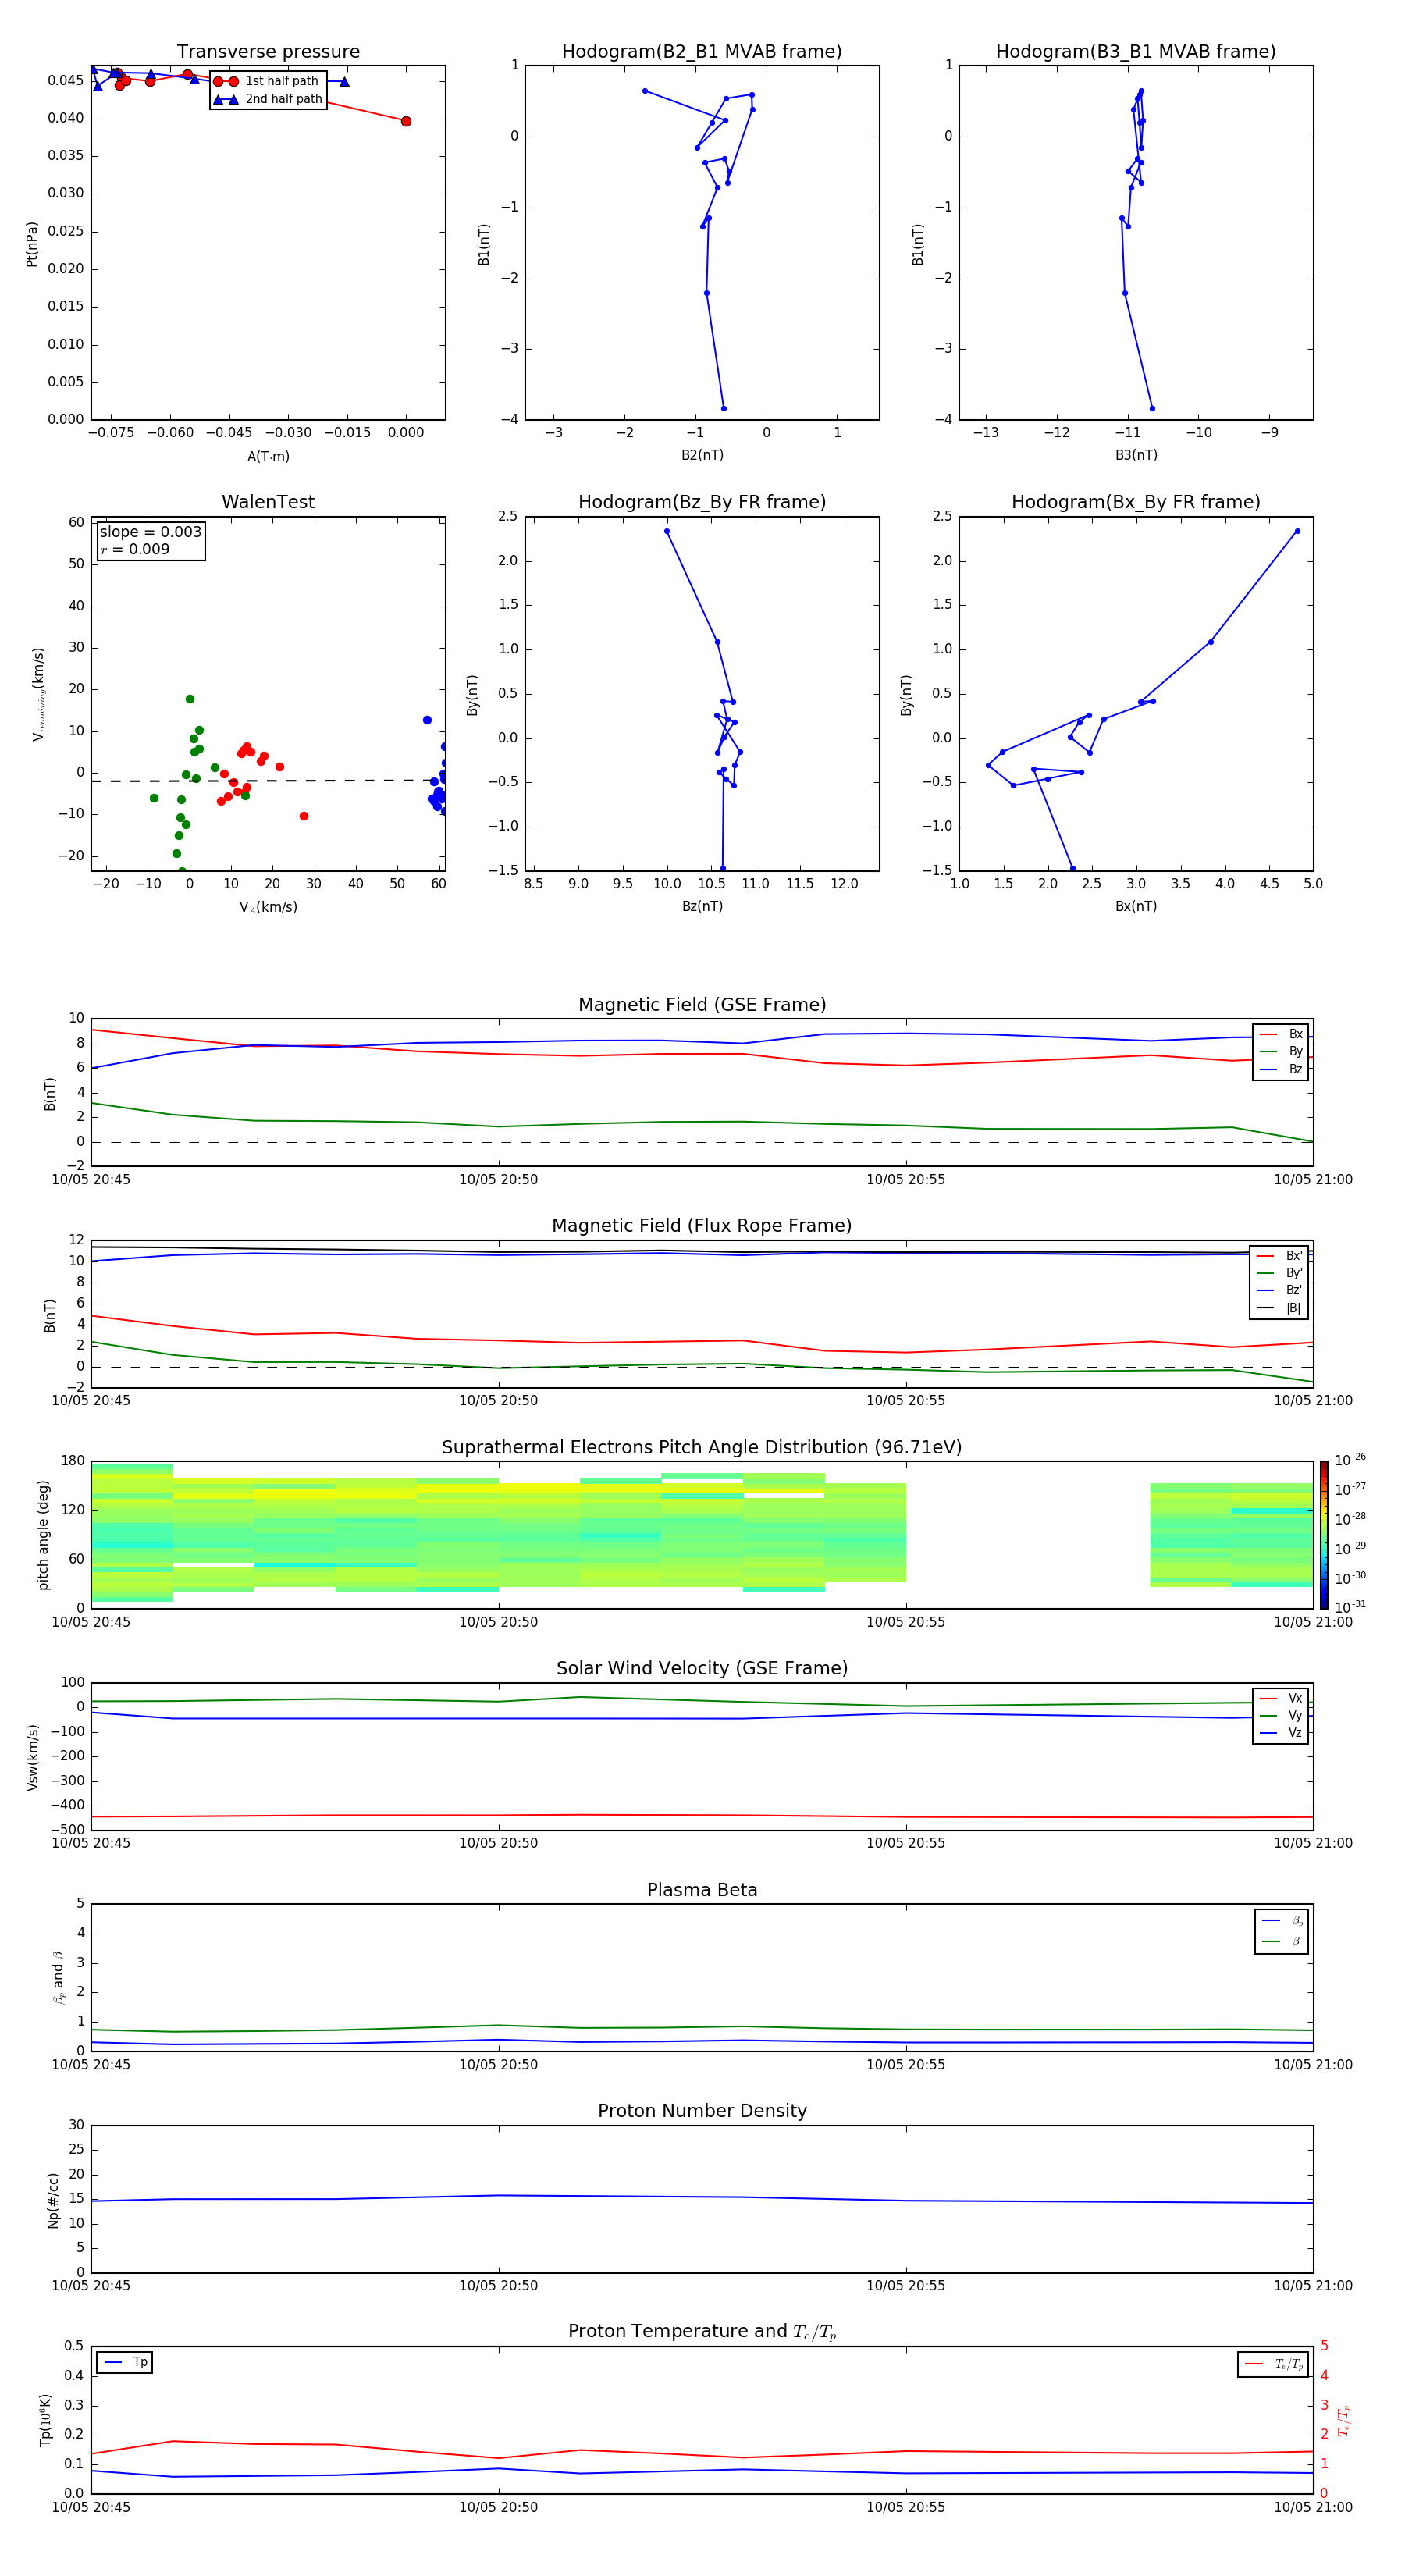The image size is (1405, 2576).
Task: Click the 'Vsw(km/s)' y-axis label
Action: pos(32,1757)
